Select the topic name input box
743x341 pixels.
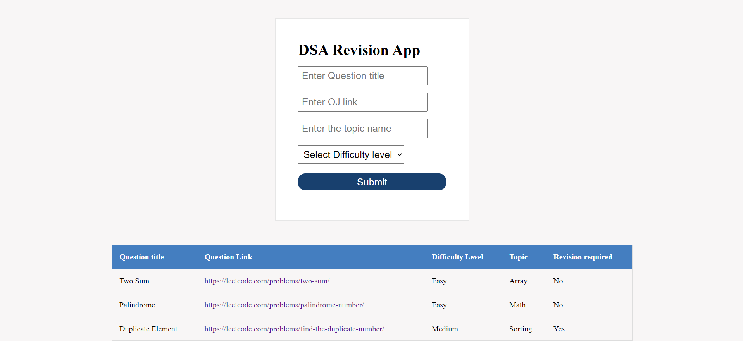point(362,129)
